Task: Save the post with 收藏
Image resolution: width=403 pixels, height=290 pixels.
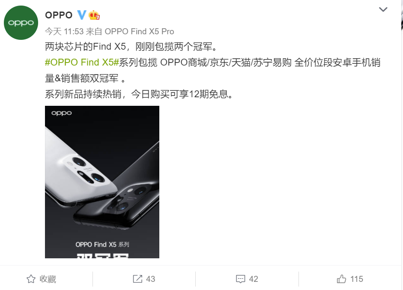Action: pyautogui.click(x=48, y=279)
